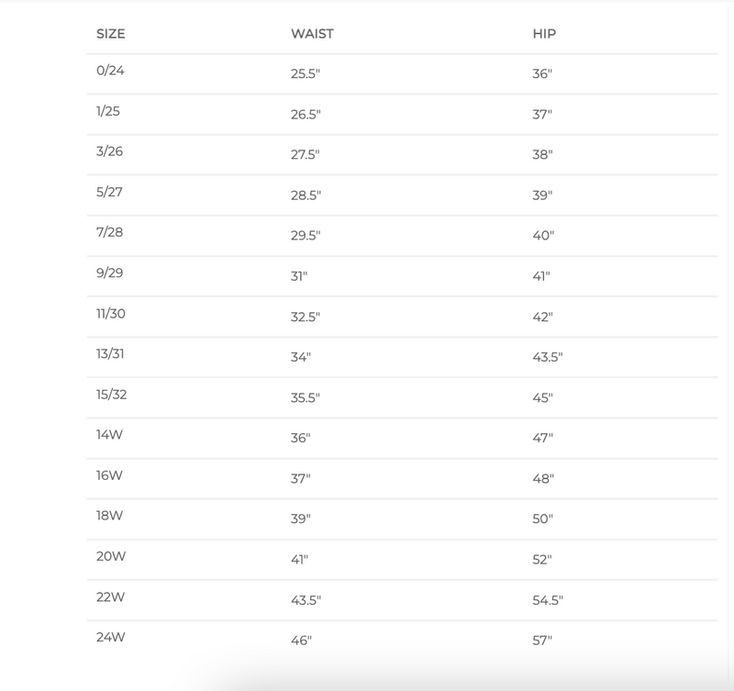Select the 1/25 size cell
This screenshot has height=691, width=734.
[x=108, y=111]
